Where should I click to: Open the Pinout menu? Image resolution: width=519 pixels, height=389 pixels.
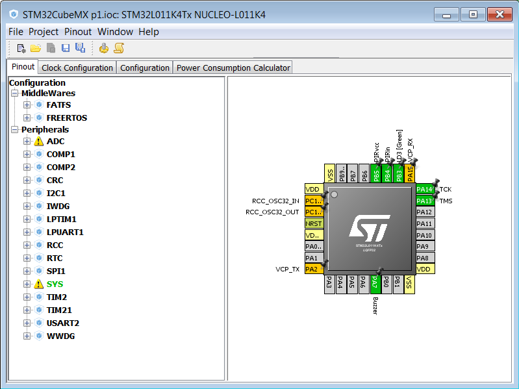coord(78,32)
